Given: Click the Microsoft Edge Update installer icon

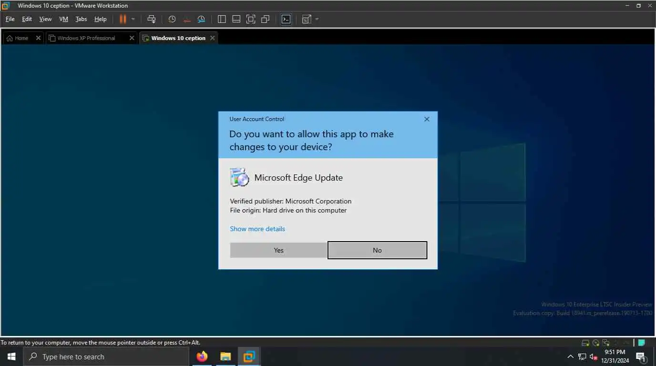Looking at the screenshot, I should (x=239, y=177).
